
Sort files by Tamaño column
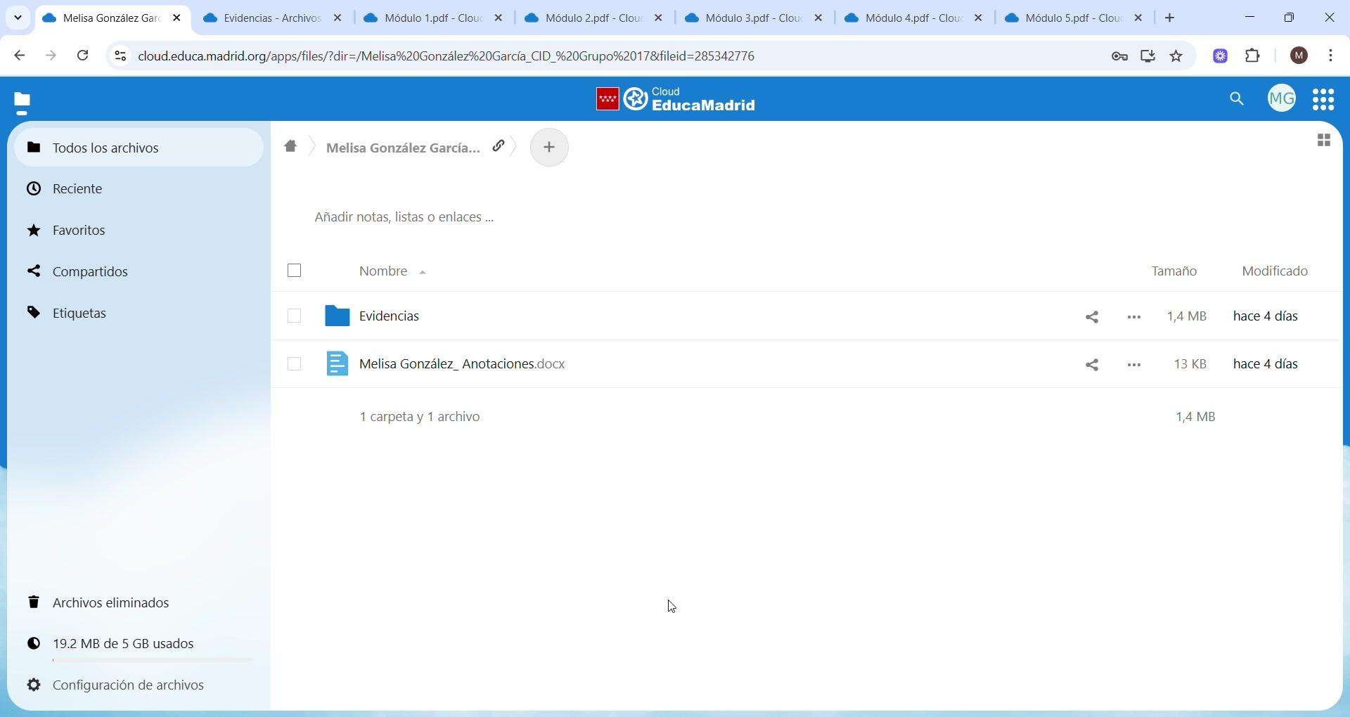(1174, 271)
